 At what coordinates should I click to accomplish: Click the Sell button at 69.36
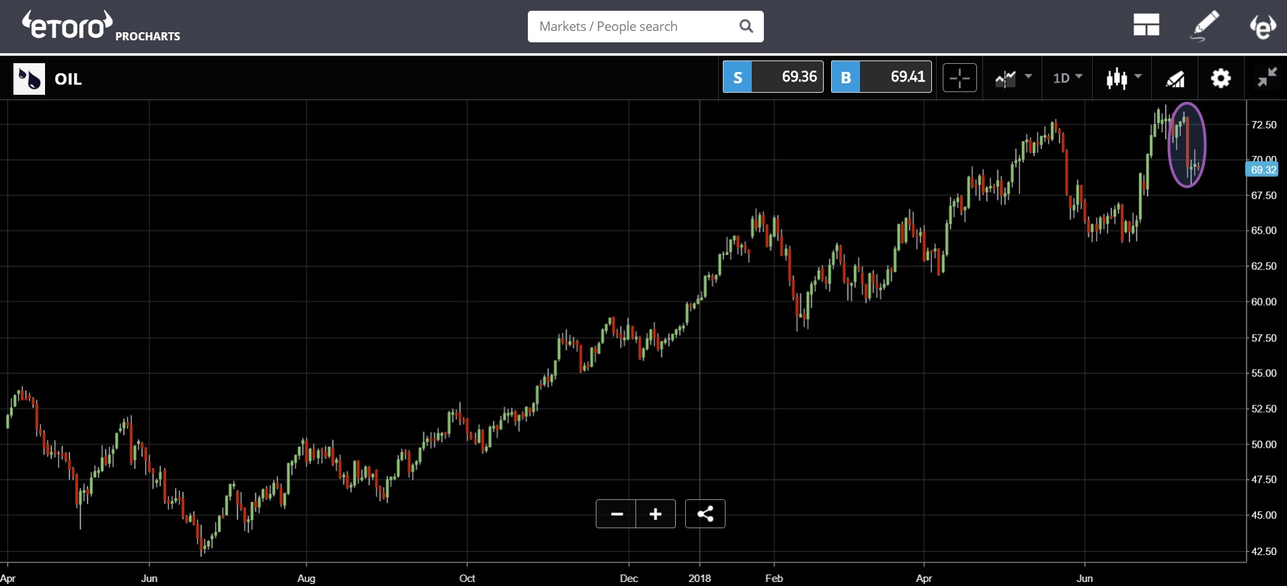(773, 77)
